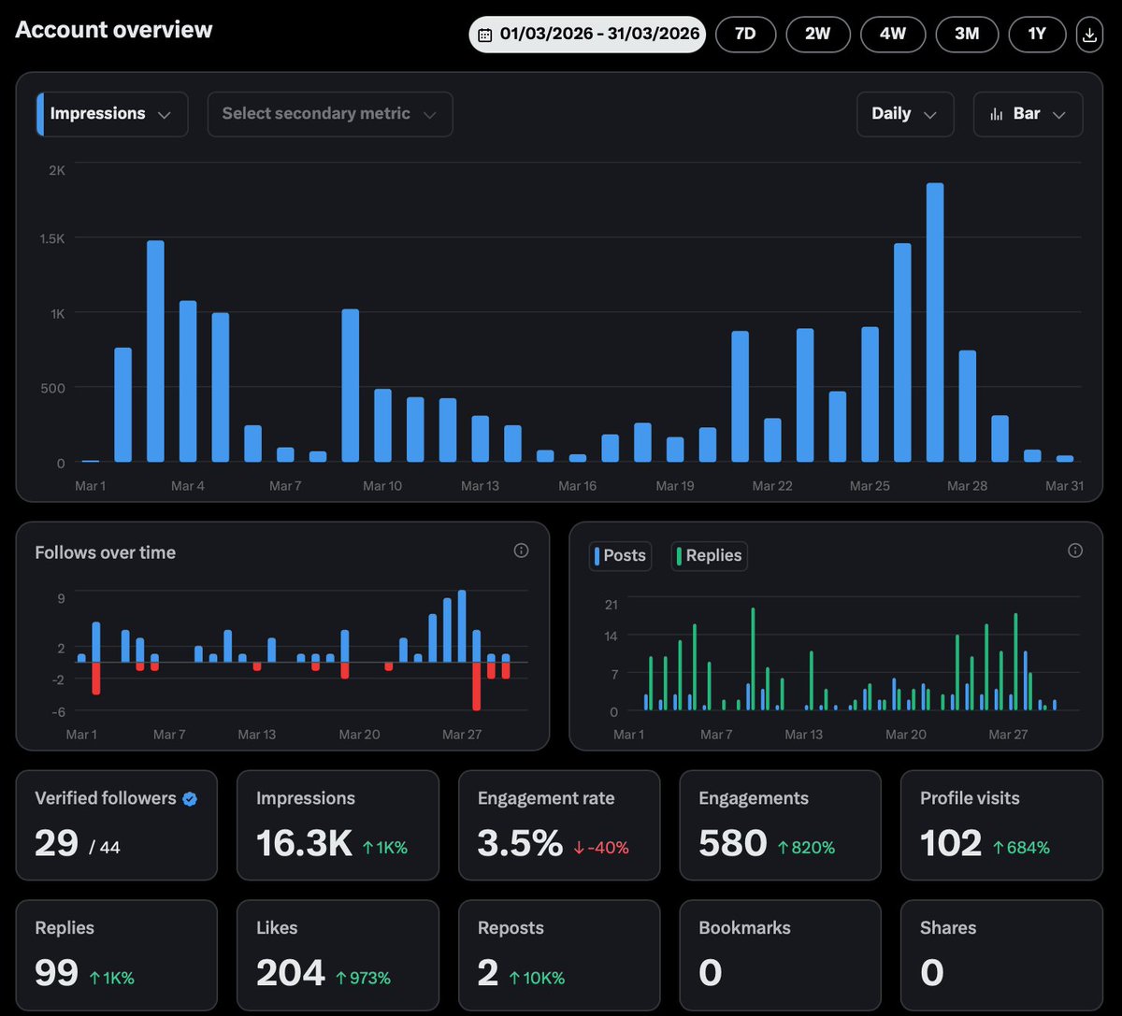Click the 2K axis label on impressions chart

(57, 170)
